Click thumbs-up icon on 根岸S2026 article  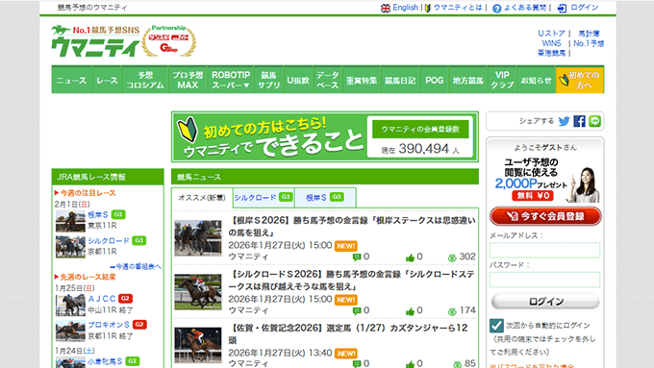pyautogui.click(x=410, y=258)
